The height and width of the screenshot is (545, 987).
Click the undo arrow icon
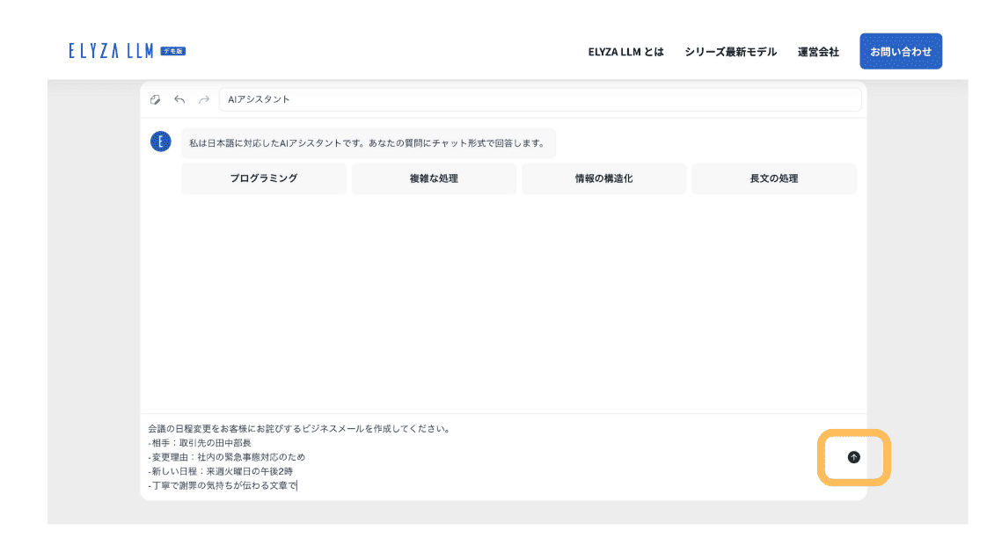(x=179, y=99)
